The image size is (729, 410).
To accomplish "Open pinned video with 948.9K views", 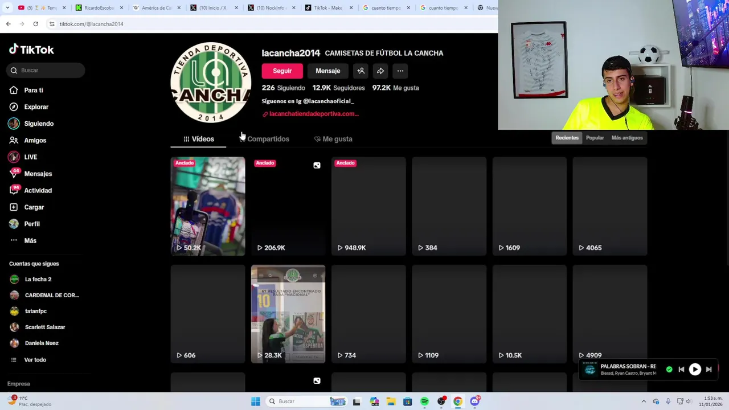I will [368, 206].
